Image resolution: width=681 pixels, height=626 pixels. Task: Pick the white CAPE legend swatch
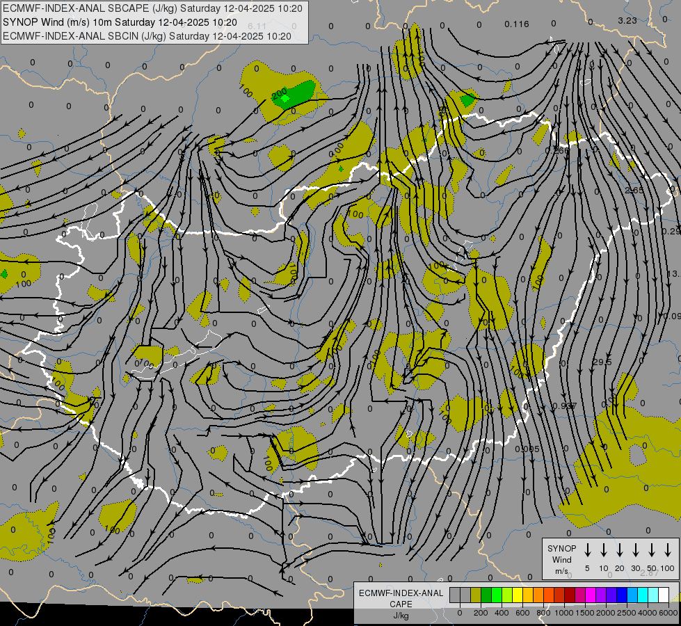[x=663, y=595]
